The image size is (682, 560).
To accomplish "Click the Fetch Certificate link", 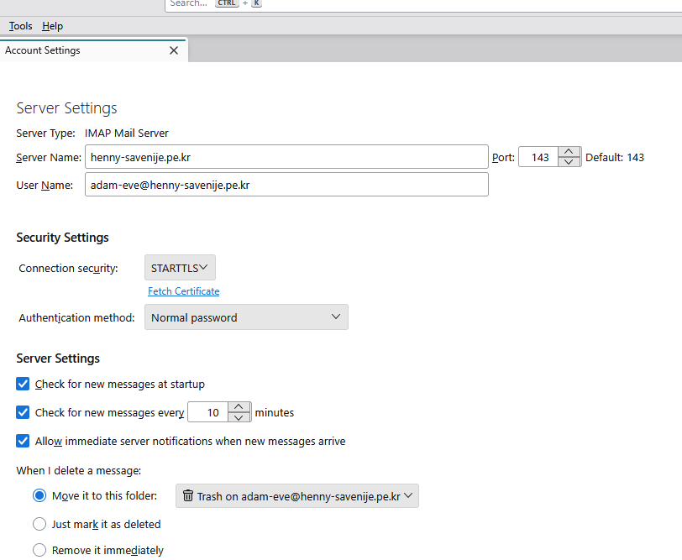I will (x=184, y=291).
